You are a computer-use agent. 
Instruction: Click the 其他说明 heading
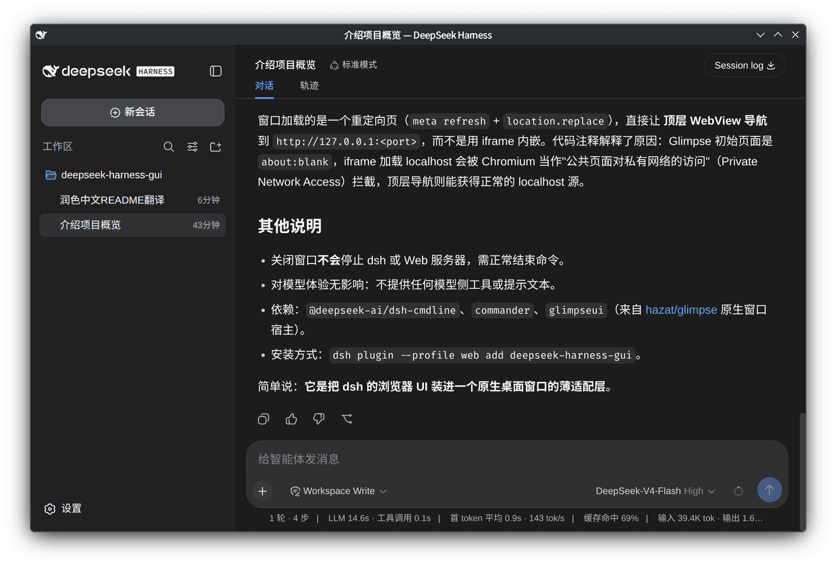click(x=289, y=226)
